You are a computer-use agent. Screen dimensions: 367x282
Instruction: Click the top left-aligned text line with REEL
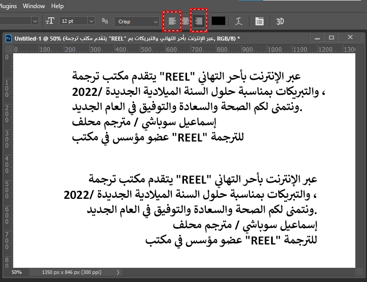(187, 77)
